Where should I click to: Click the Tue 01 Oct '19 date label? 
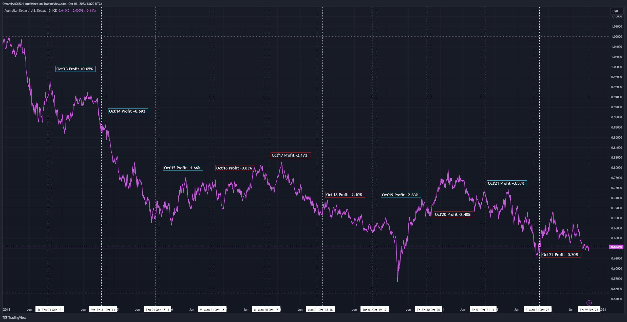pos(372,310)
